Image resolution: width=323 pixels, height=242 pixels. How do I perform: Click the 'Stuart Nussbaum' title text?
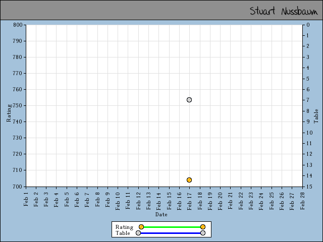point(284,11)
